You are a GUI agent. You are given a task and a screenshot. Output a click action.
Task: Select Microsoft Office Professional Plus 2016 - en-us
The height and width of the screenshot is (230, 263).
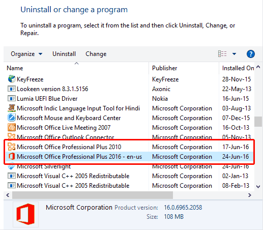[79, 157]
